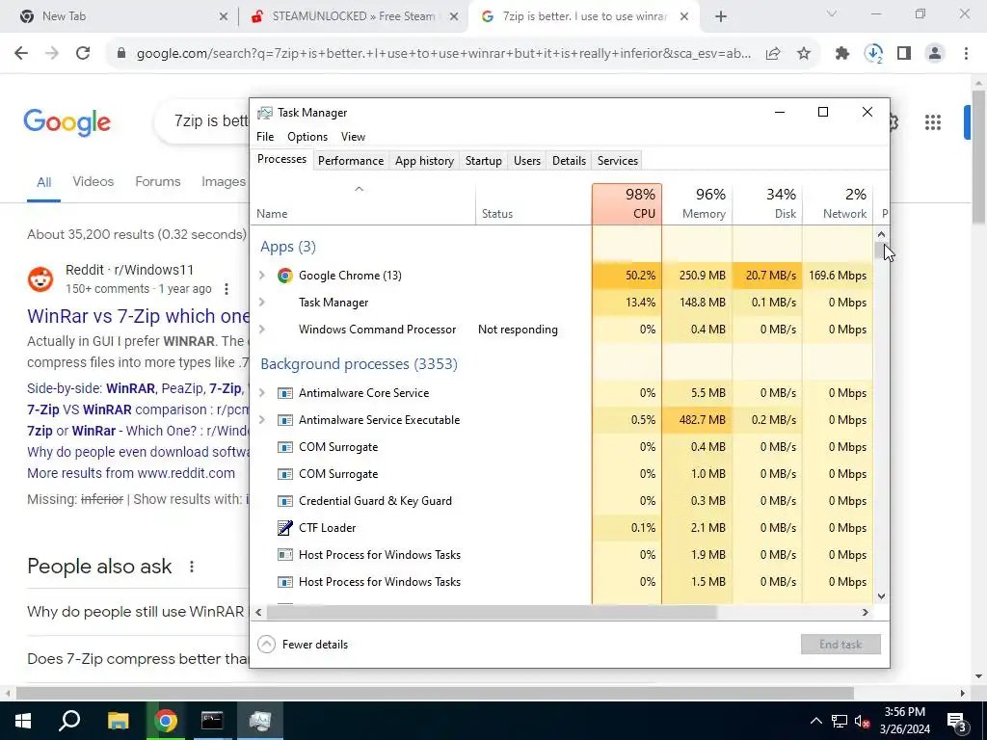
Task: Open the View menu in Task Manager
Action: [353, 137]
